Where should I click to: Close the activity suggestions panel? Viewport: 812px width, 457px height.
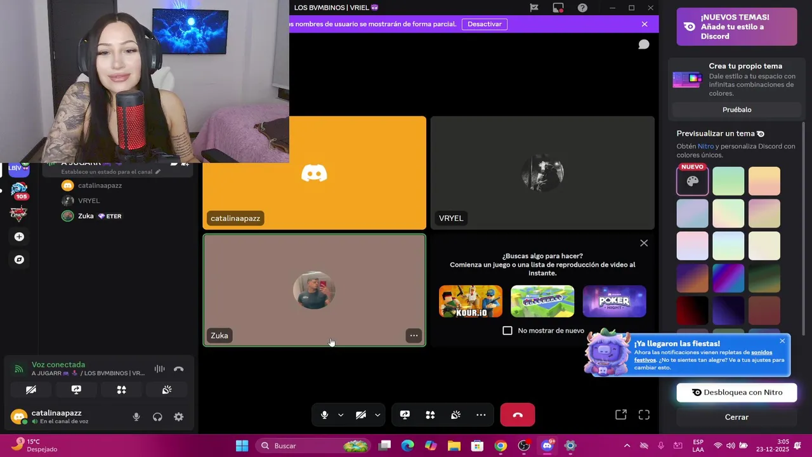(x=644, y=243)
